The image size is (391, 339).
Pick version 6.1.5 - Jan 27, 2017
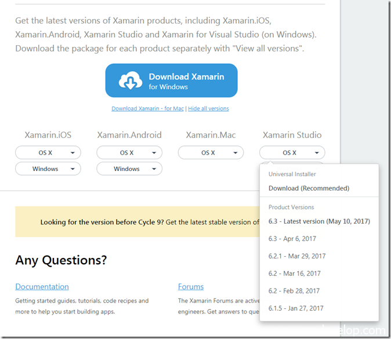296,308
